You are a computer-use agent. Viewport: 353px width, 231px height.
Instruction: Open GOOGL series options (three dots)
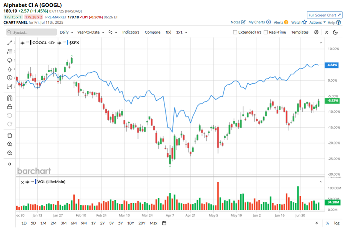coord(27,42)
